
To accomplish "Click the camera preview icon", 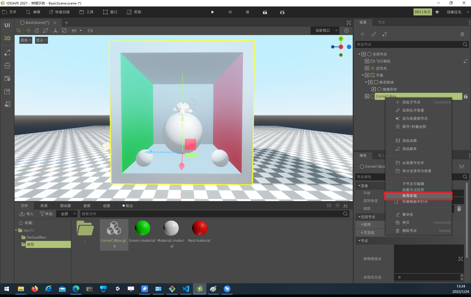I will tap(90, 31).
